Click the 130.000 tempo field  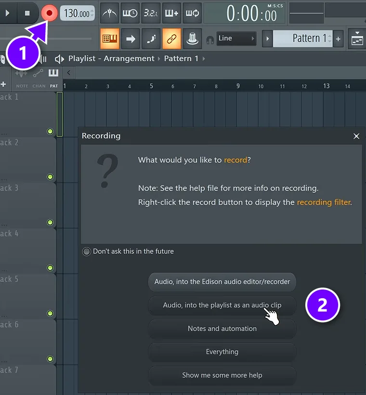(x=78, y=13)
